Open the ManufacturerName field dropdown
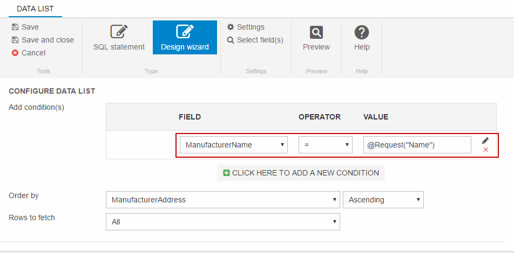 click(233, 145)
